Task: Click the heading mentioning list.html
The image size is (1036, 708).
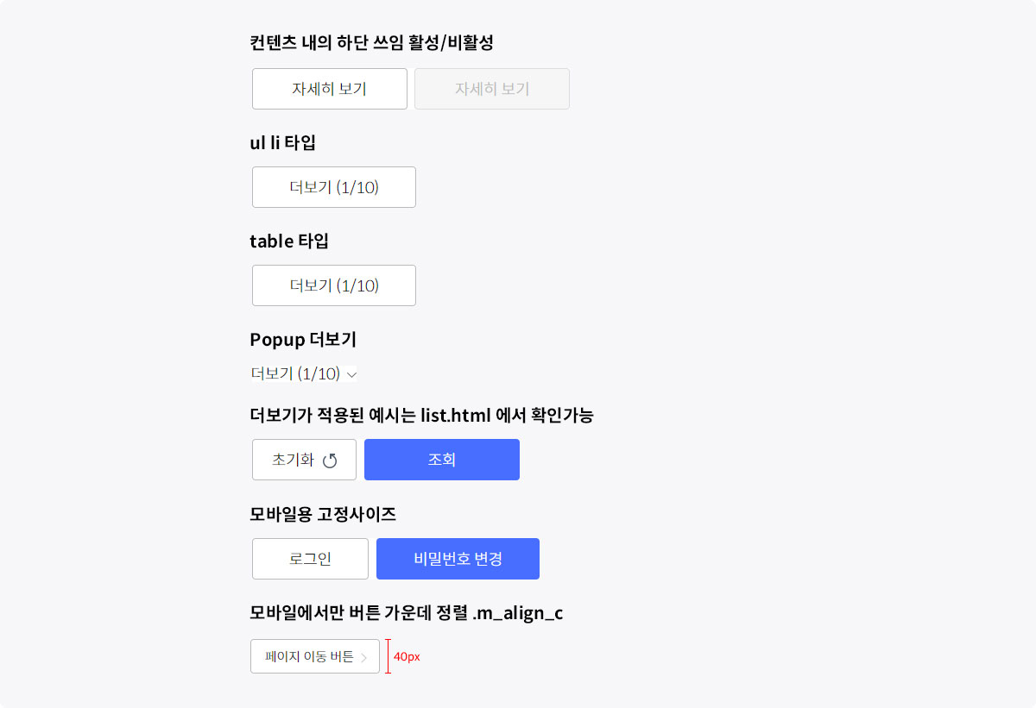Action: coord(421,415)
